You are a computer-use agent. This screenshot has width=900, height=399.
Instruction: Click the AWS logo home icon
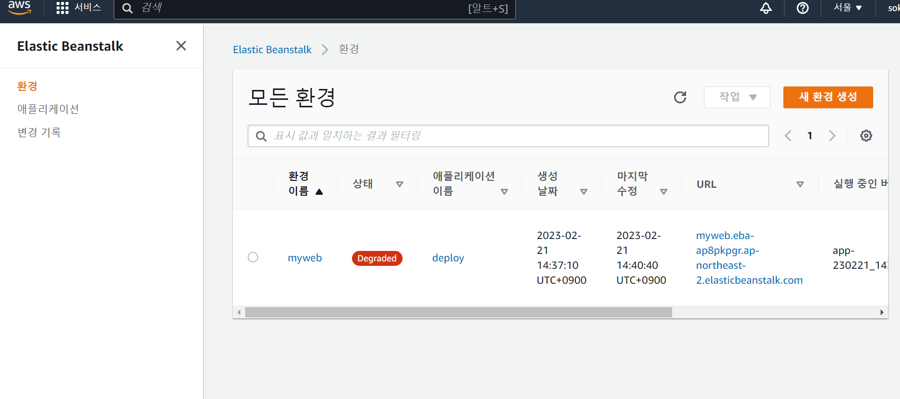click(x=19, y=7)
